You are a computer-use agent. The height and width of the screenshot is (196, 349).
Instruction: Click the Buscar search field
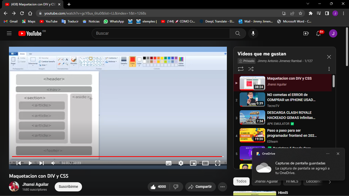click(161, 33)
